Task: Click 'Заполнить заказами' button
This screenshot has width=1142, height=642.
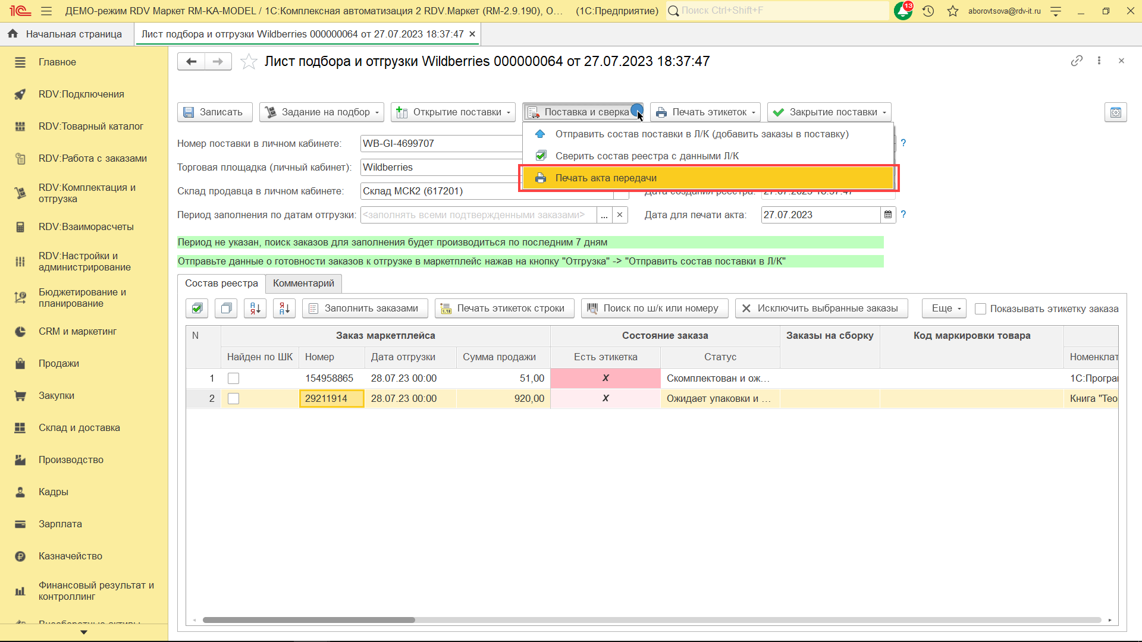Action: (x=365, y=308)
